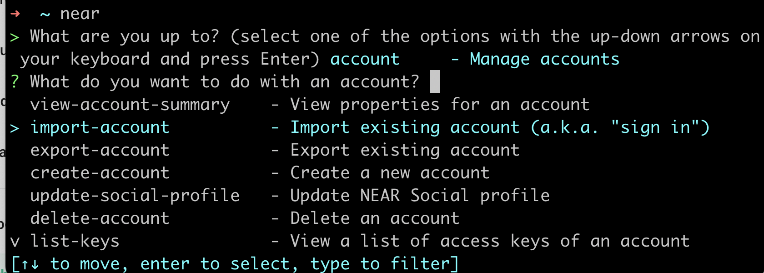The width and height of the screenshot is (764, 273).
Task: Click the 'near' command text
Action: (80, 14)
